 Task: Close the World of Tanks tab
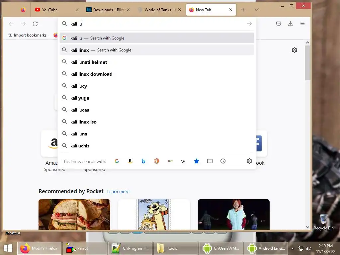180,10
